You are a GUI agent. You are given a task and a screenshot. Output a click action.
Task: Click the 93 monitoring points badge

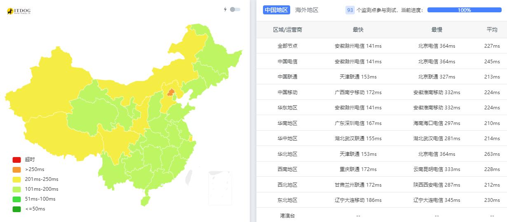tap(350, 10)
